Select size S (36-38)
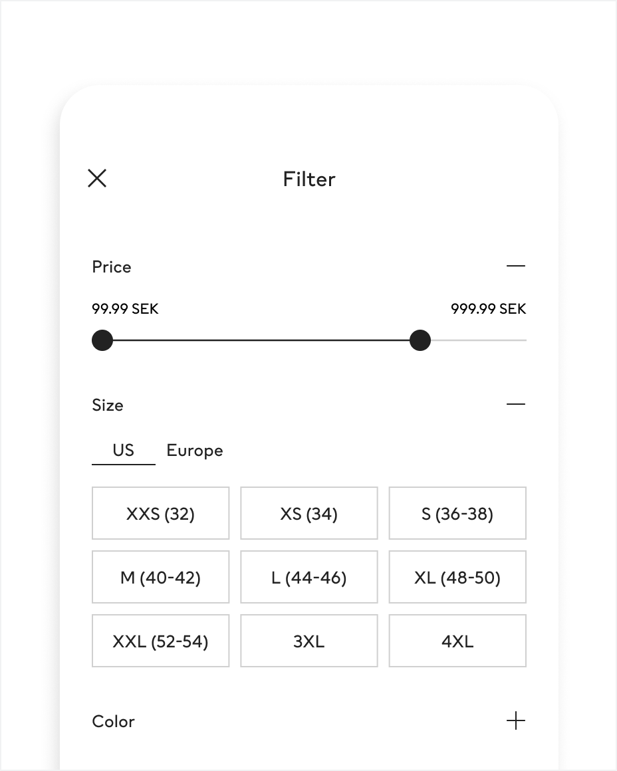Viewport: 617px width, 771px height. (x=457, y=513)
